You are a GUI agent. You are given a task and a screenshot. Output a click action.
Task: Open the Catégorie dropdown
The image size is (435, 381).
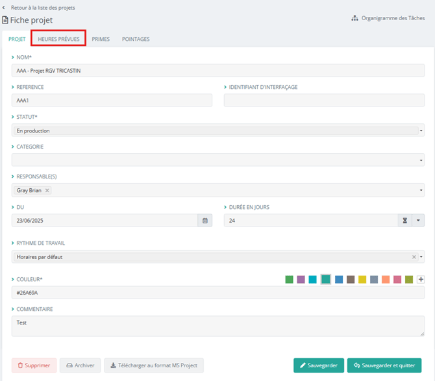pyautogui.click(x=421, y=160)
